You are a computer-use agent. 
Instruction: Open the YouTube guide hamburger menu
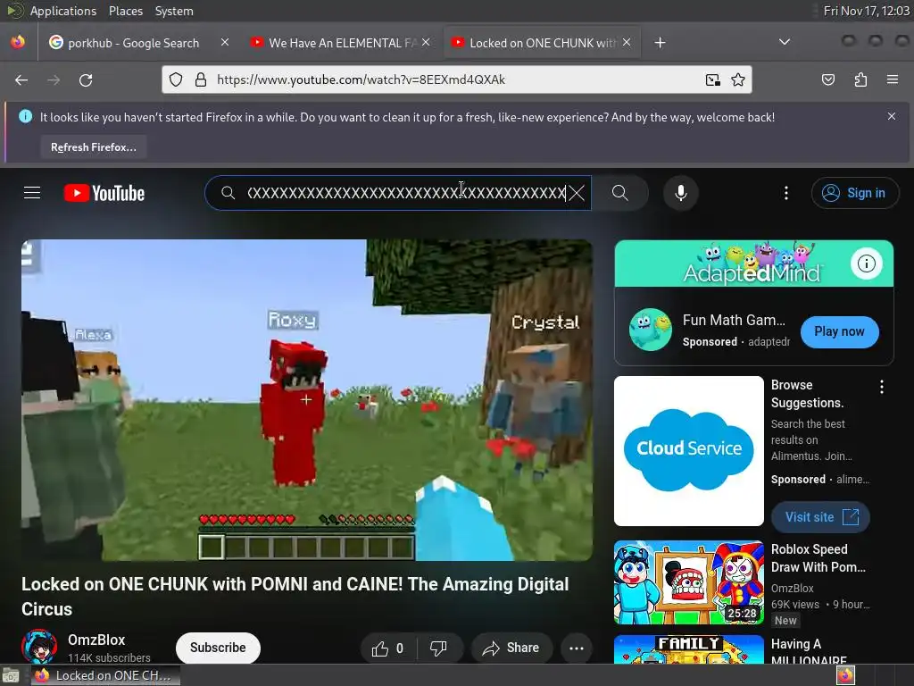(x=32, y=193)
